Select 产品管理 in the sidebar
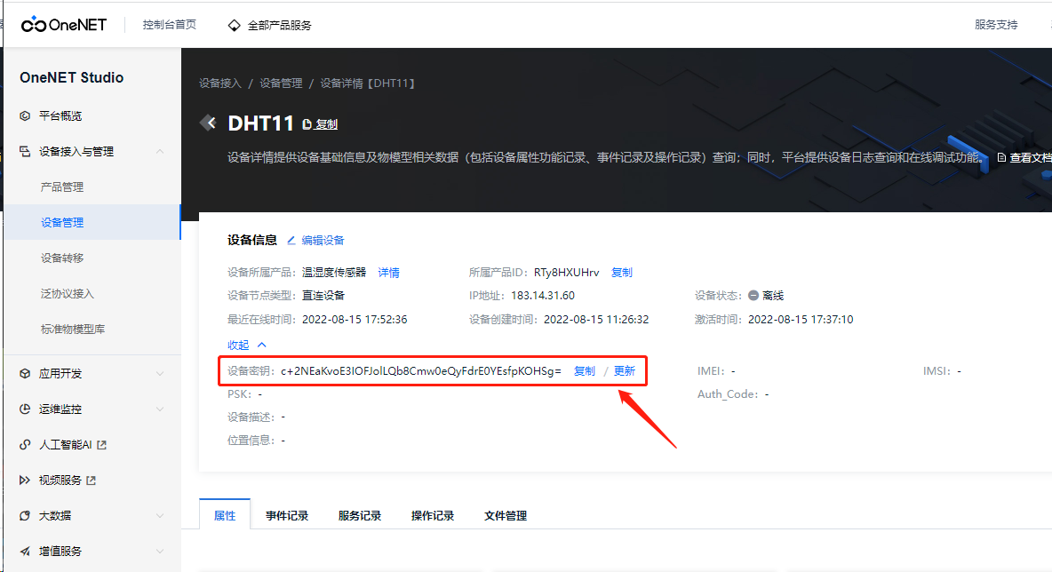The width and height of the screenshot is (1052, 572). pos(61,187)
